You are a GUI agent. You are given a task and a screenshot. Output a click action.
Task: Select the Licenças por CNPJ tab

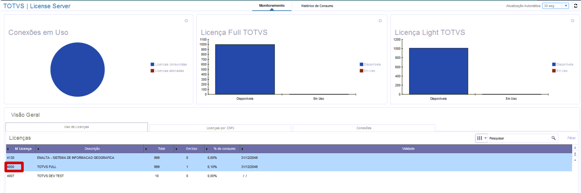click(x=220, y=128)
